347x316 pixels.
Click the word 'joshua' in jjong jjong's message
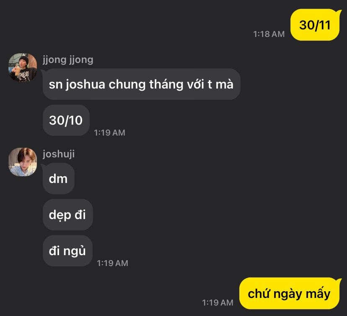coord(85,85)
